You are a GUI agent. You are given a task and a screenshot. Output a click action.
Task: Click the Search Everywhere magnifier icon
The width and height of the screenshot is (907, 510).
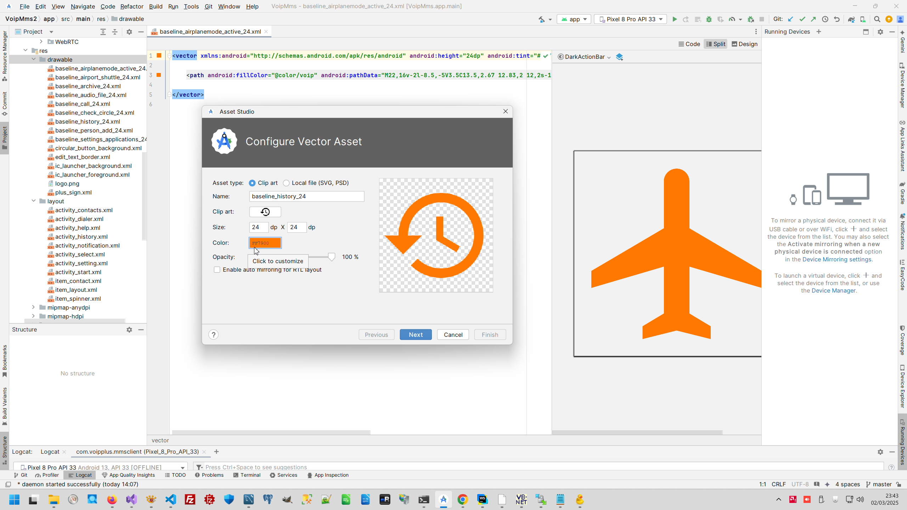pyautogui.click(x=877, y=19)
